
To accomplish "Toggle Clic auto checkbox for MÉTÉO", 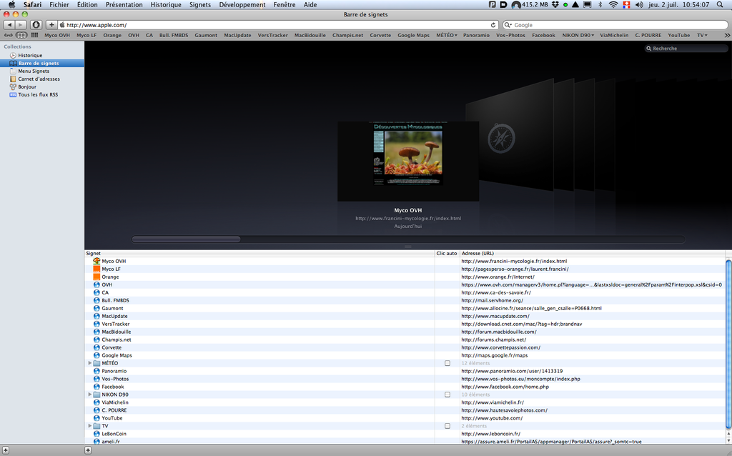I will point(447,363).
